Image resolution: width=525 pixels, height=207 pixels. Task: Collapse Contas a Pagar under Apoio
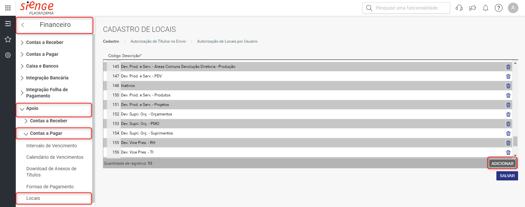[46, 133]
